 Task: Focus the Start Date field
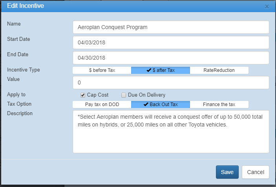click(171, 42)
